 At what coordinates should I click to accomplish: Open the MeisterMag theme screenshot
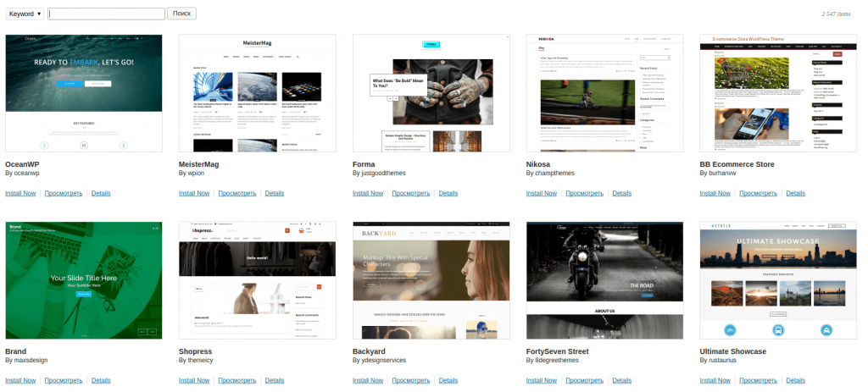tap(258, 93)
